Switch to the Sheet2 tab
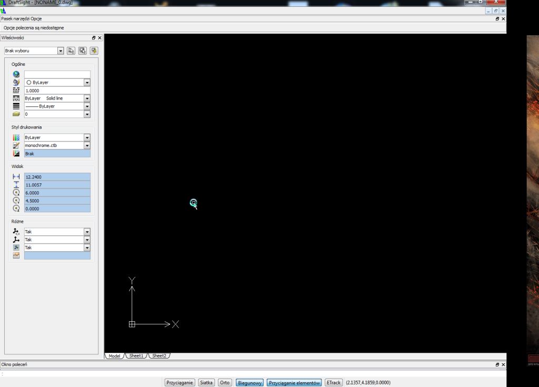539x387 pixels. pyautogui.click(x=159, y=356)
